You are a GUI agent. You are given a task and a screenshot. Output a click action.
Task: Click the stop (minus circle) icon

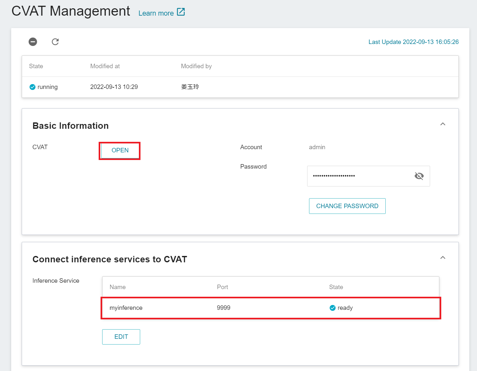(33, 42)
